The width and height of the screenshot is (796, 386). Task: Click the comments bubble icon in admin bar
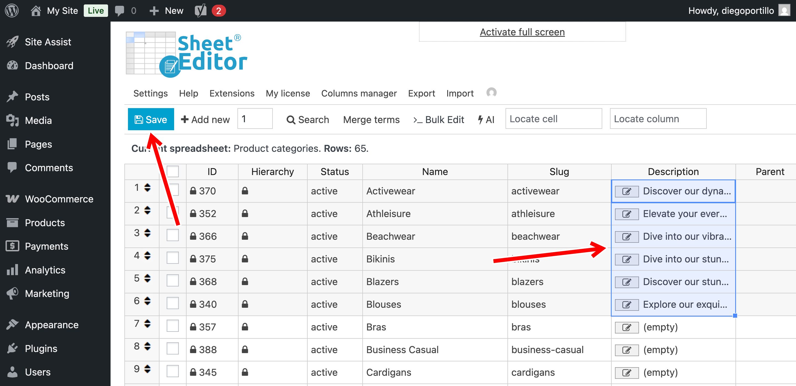tap(120, 10)
